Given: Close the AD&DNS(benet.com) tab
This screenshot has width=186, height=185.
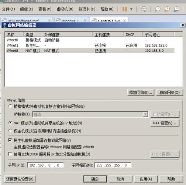Looking at the screenshot, I should (49, 21).
